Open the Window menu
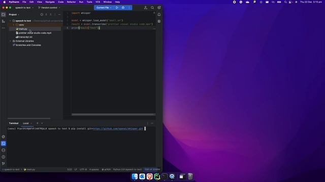The width and height of the screenshot is (325, 182). (107, 2)
